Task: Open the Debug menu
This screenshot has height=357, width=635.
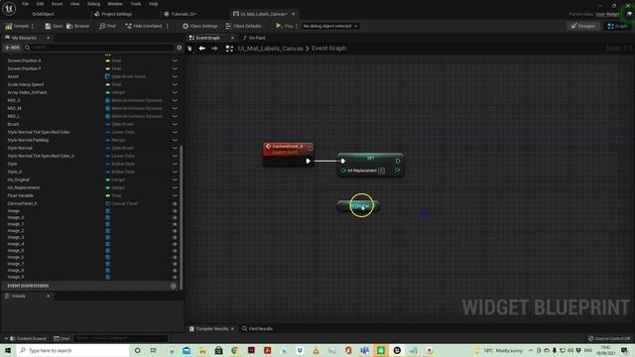Action: tap(93, 4)
